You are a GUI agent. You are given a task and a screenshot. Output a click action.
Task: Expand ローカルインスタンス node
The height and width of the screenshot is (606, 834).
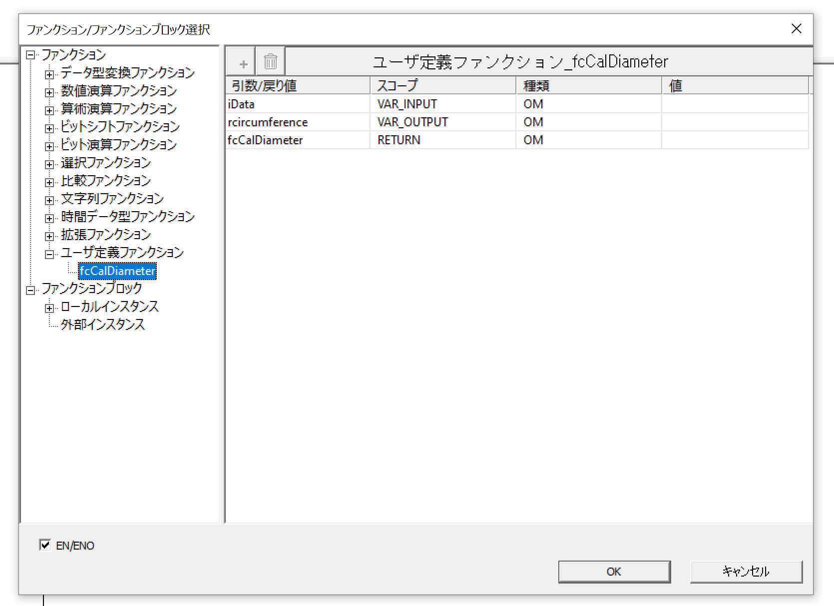click(x=49, y=308)
